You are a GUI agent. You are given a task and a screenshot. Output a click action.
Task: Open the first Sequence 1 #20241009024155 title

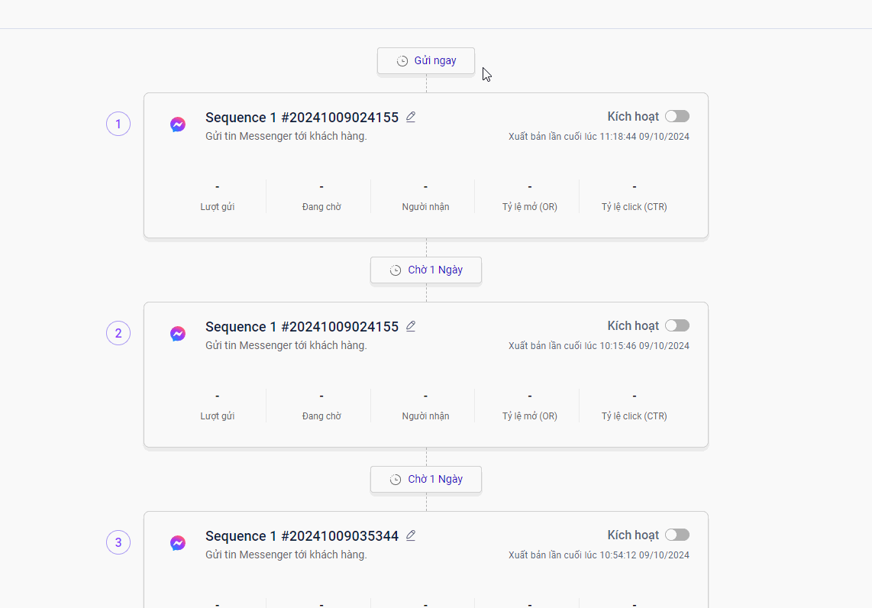pyautogui.click(x=302, y=118)
